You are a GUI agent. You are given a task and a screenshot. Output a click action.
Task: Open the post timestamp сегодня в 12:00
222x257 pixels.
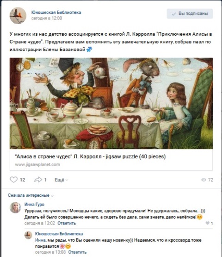coord(47,18)
